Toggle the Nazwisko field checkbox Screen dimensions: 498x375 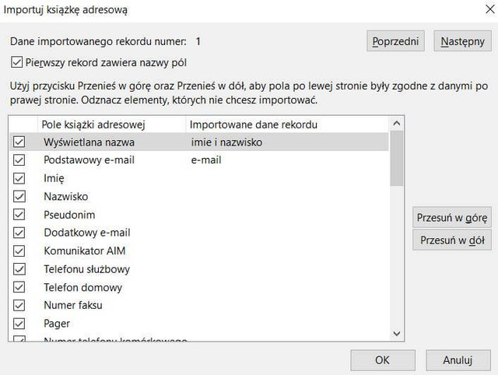[x=19, y=196]
